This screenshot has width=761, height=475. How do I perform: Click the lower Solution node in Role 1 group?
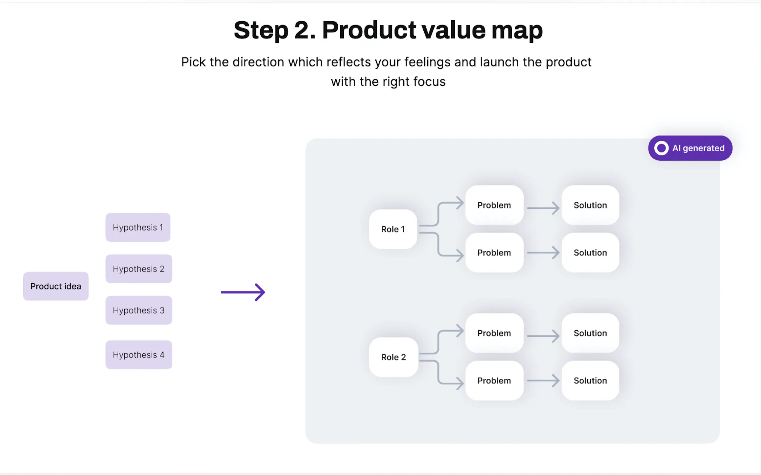coord(590,252)
